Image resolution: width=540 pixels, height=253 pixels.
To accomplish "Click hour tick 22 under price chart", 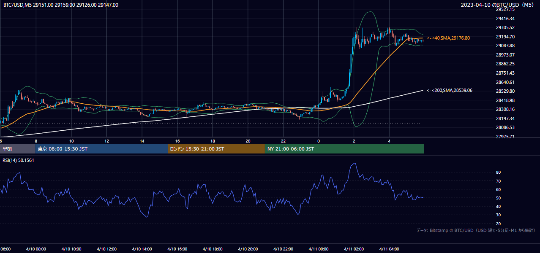I will click(283, 141).
